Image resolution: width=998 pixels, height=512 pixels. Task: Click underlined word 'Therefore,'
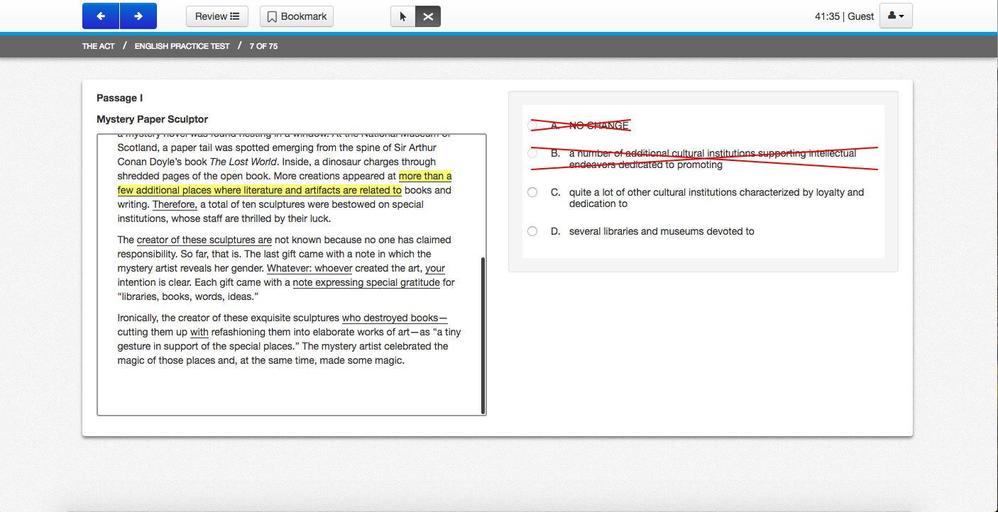click(175, 204)
